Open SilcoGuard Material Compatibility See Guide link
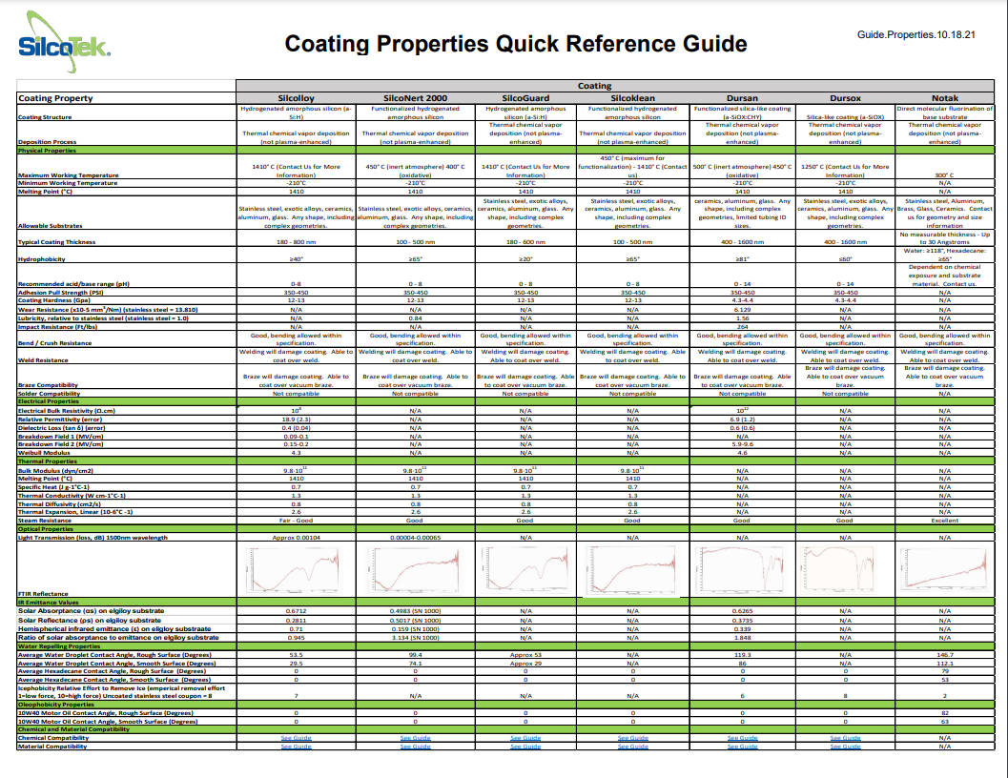 point(525,747)
